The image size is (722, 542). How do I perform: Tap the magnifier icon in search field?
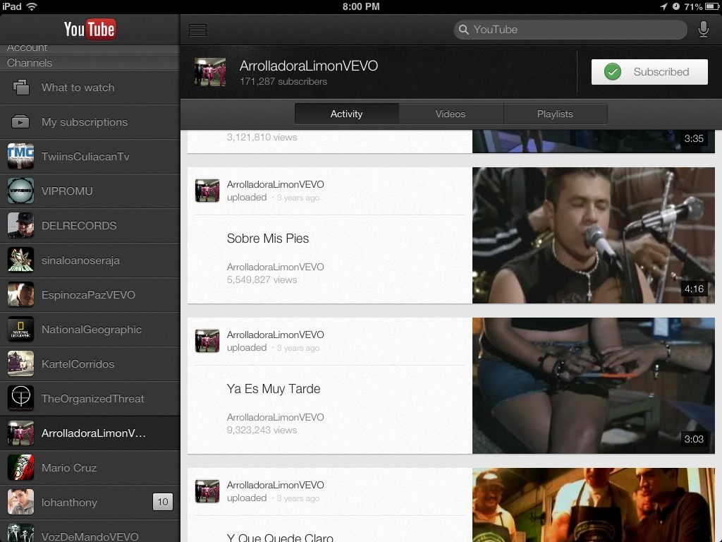point(464,30)
